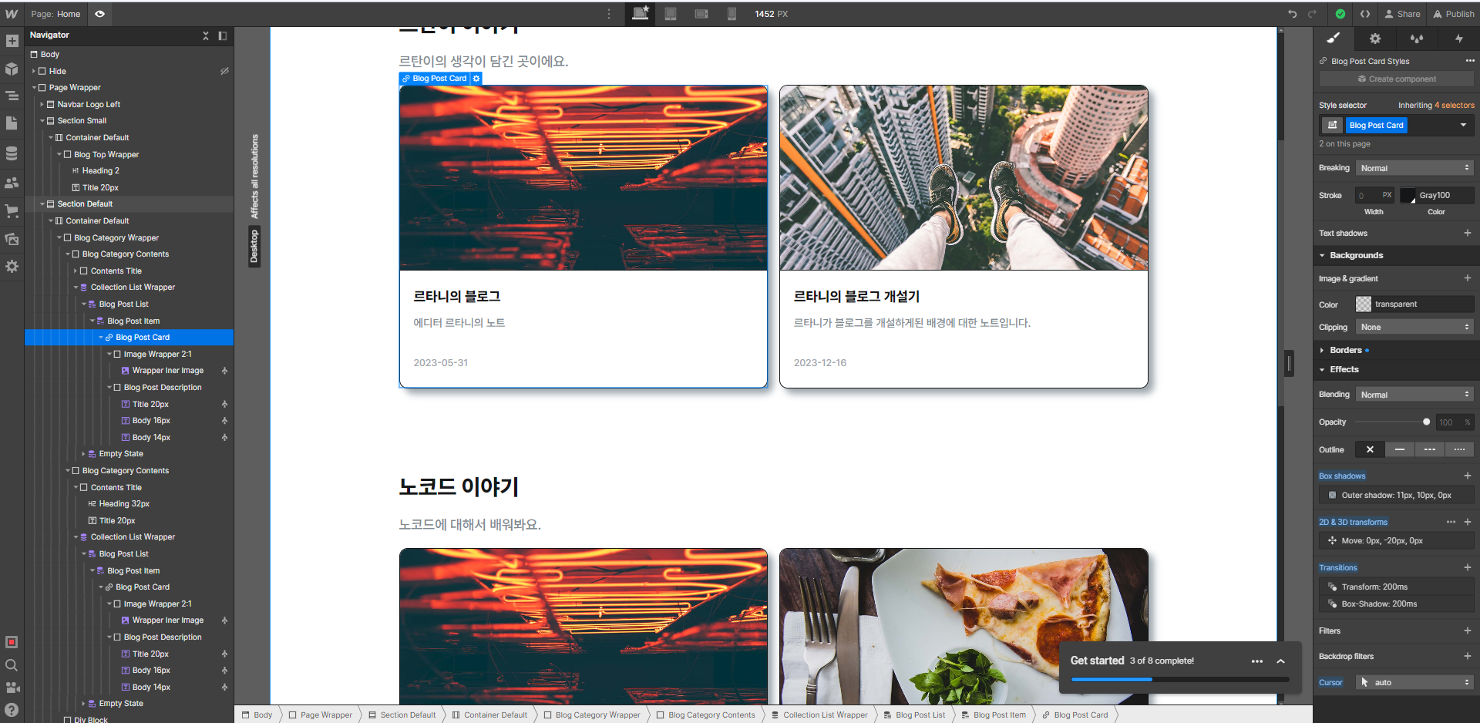Viewport: 1480px width, 723px height.
Task: Open style selector dropdown arrow
Action: tap(1463, 125)
